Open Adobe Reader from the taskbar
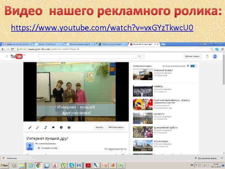This screenshot has width=225, height=169. pos(88,166)
